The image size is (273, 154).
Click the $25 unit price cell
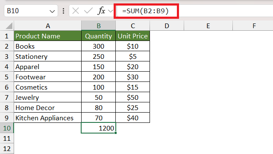(x=133, y=108)
